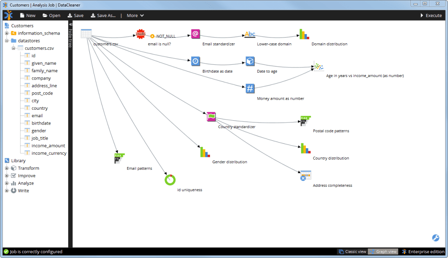Select the Birthdate as date clock icon
The image size is (448, 258).
(x=196, y=61)
